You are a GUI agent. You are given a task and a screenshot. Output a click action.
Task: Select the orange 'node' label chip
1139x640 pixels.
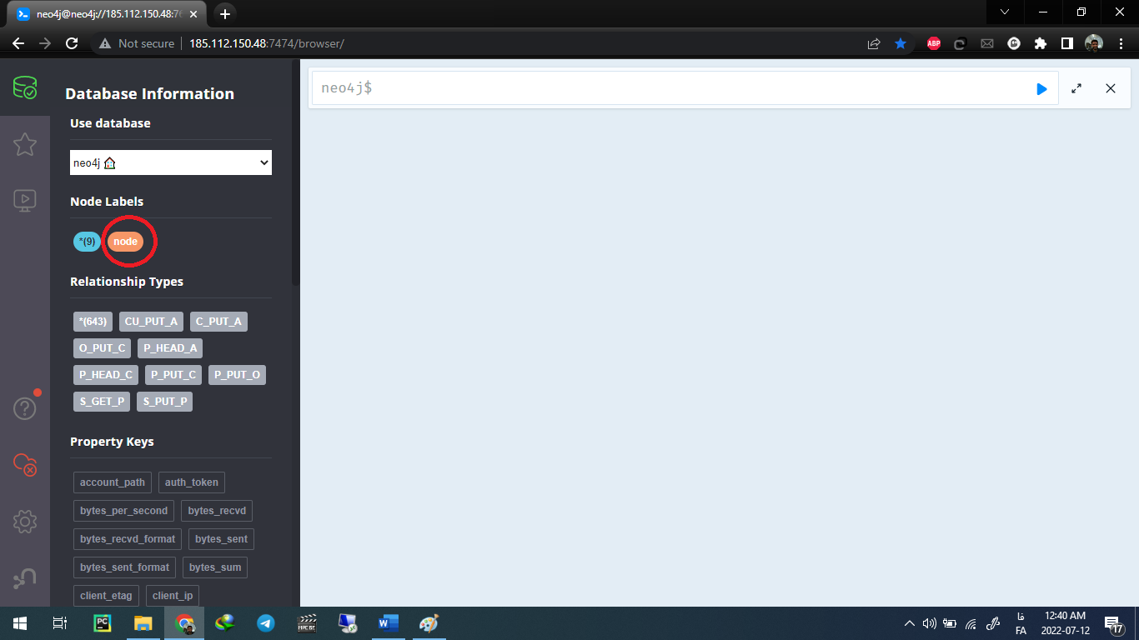pyautogui.click(x=125, y=242)
